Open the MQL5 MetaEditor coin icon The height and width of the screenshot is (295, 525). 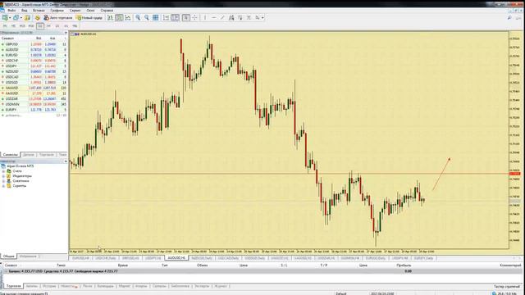(x=38, y=18)
